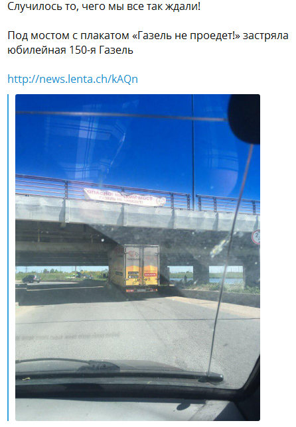Viewport: 296px width, 427px height.
Task: Click the round height limit sign
Action: (x=256, y=237)
